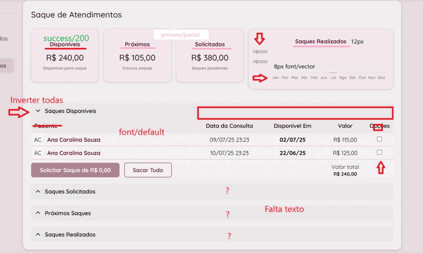The width and height of the screenshot is (423, 253).
Task: Open Ana Carolina Souza from the 09/07/25 row
Action: (74, 140)
